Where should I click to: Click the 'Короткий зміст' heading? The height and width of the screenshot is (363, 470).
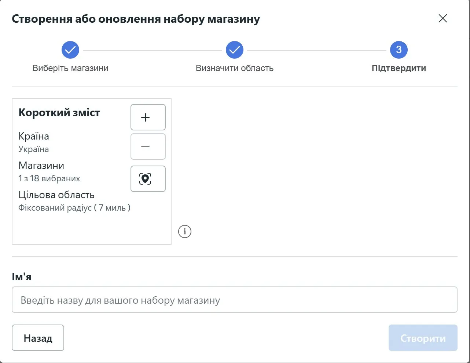[x=59, y=112]
